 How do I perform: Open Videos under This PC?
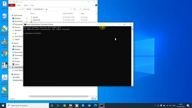pos(17,64)
